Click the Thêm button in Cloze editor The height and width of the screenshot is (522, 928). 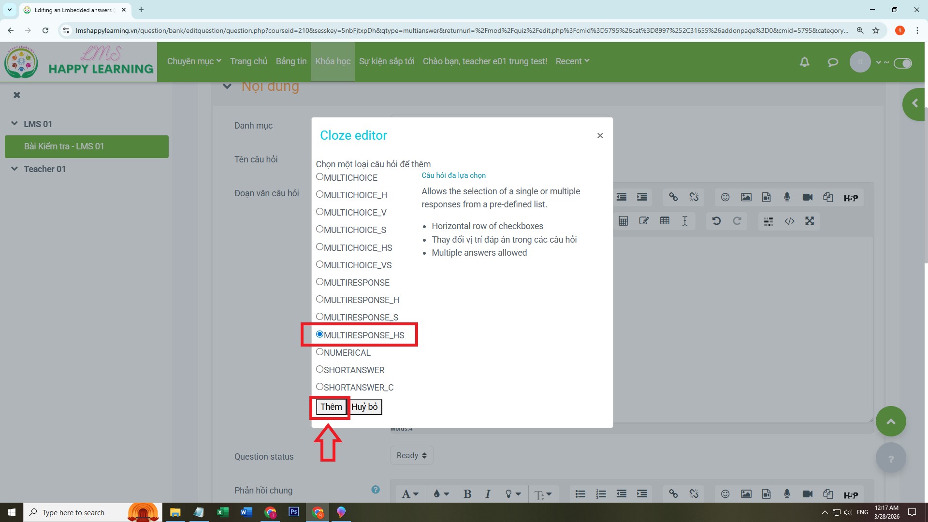[331, 407]
